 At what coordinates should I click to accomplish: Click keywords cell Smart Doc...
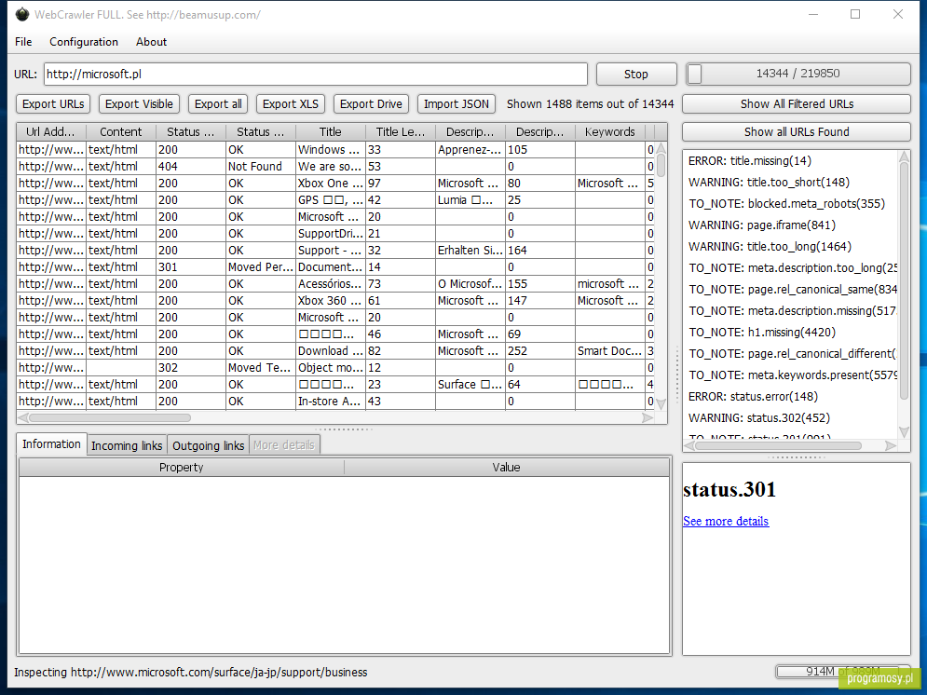point(609,351)
